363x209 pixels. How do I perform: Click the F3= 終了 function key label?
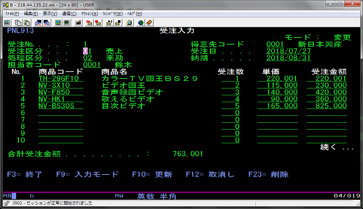click(x=25, y=174)
